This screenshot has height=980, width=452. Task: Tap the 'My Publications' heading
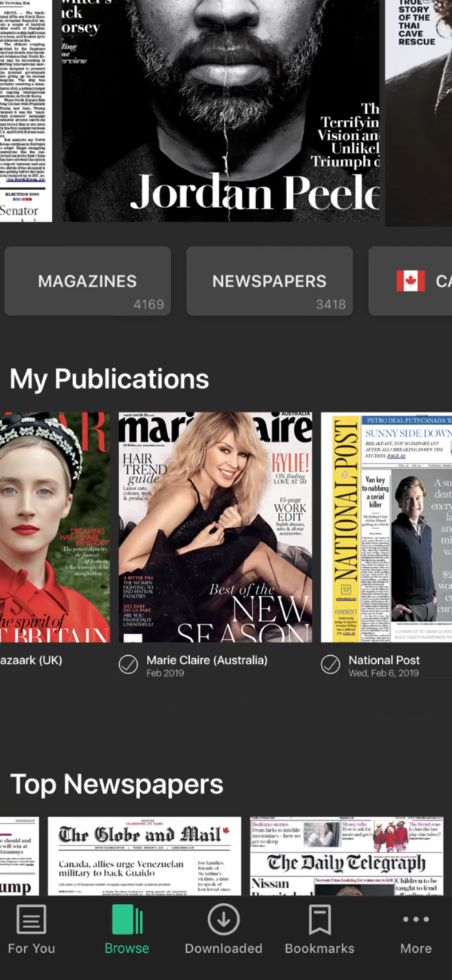(x=109, y=378)
